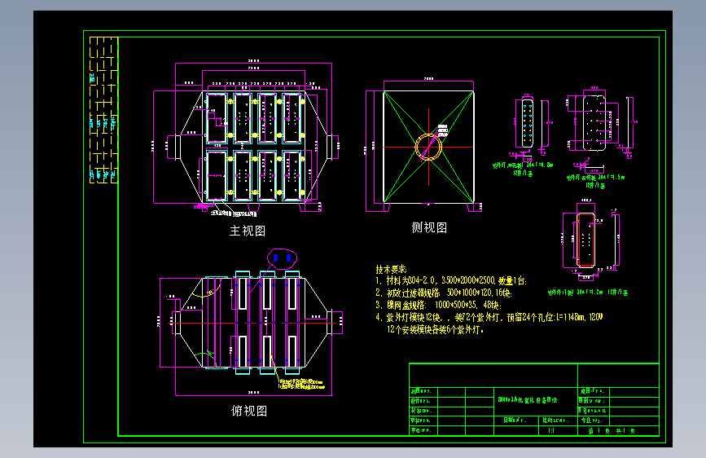706x458 pixels.
Task: Click the magenta detail bubble with blue rectangles
Action: click(282, 259)
